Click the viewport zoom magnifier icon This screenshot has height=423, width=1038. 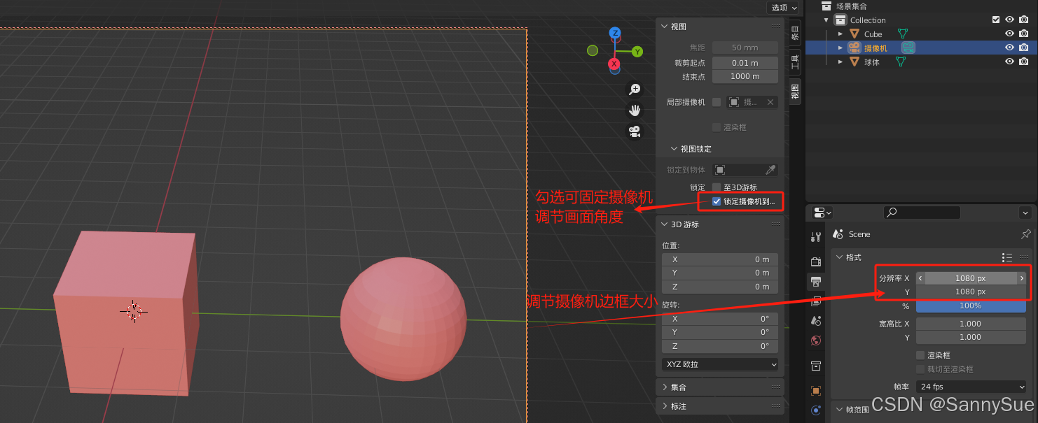tap(635, 89)
